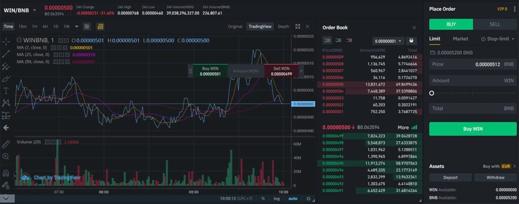Expand more time interval options
The image size is (519, 204).
pos(77,26)
